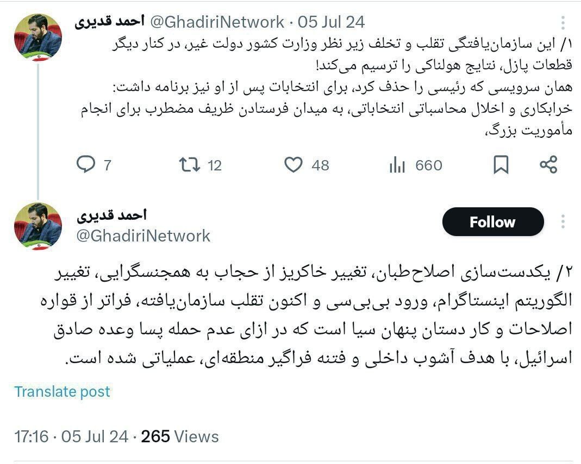Screen dimensions: 581x464
Task: Click the profile picture of the second tweet
Action: click(x=38, y=225)
